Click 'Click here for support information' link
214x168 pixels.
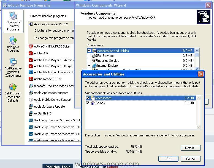(x=54, y=30)
